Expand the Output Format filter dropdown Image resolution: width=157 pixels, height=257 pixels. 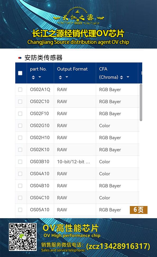pos(67,77)
